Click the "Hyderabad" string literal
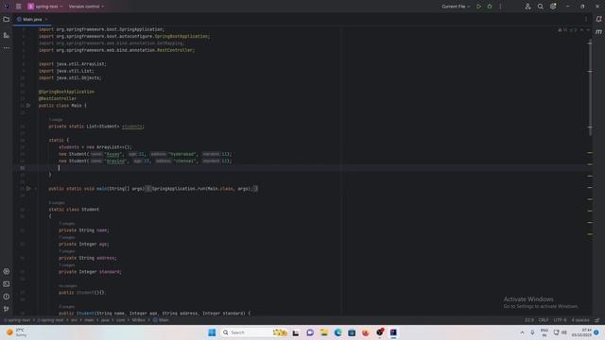Image resolution: width=605 pixels, height=340 pixels. pyautogui.click(x=182, y=154)
